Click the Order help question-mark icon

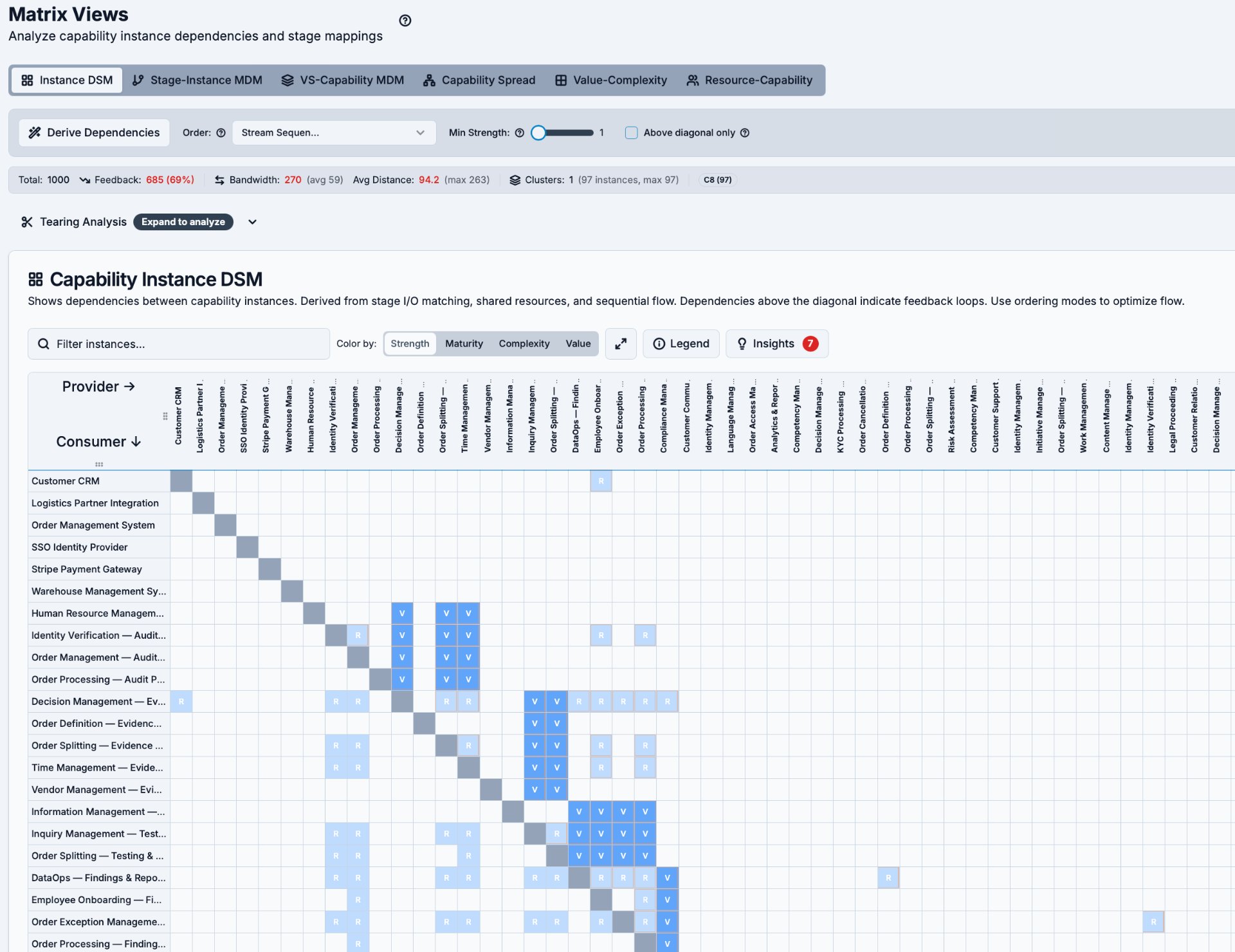(x=221, y=133)
